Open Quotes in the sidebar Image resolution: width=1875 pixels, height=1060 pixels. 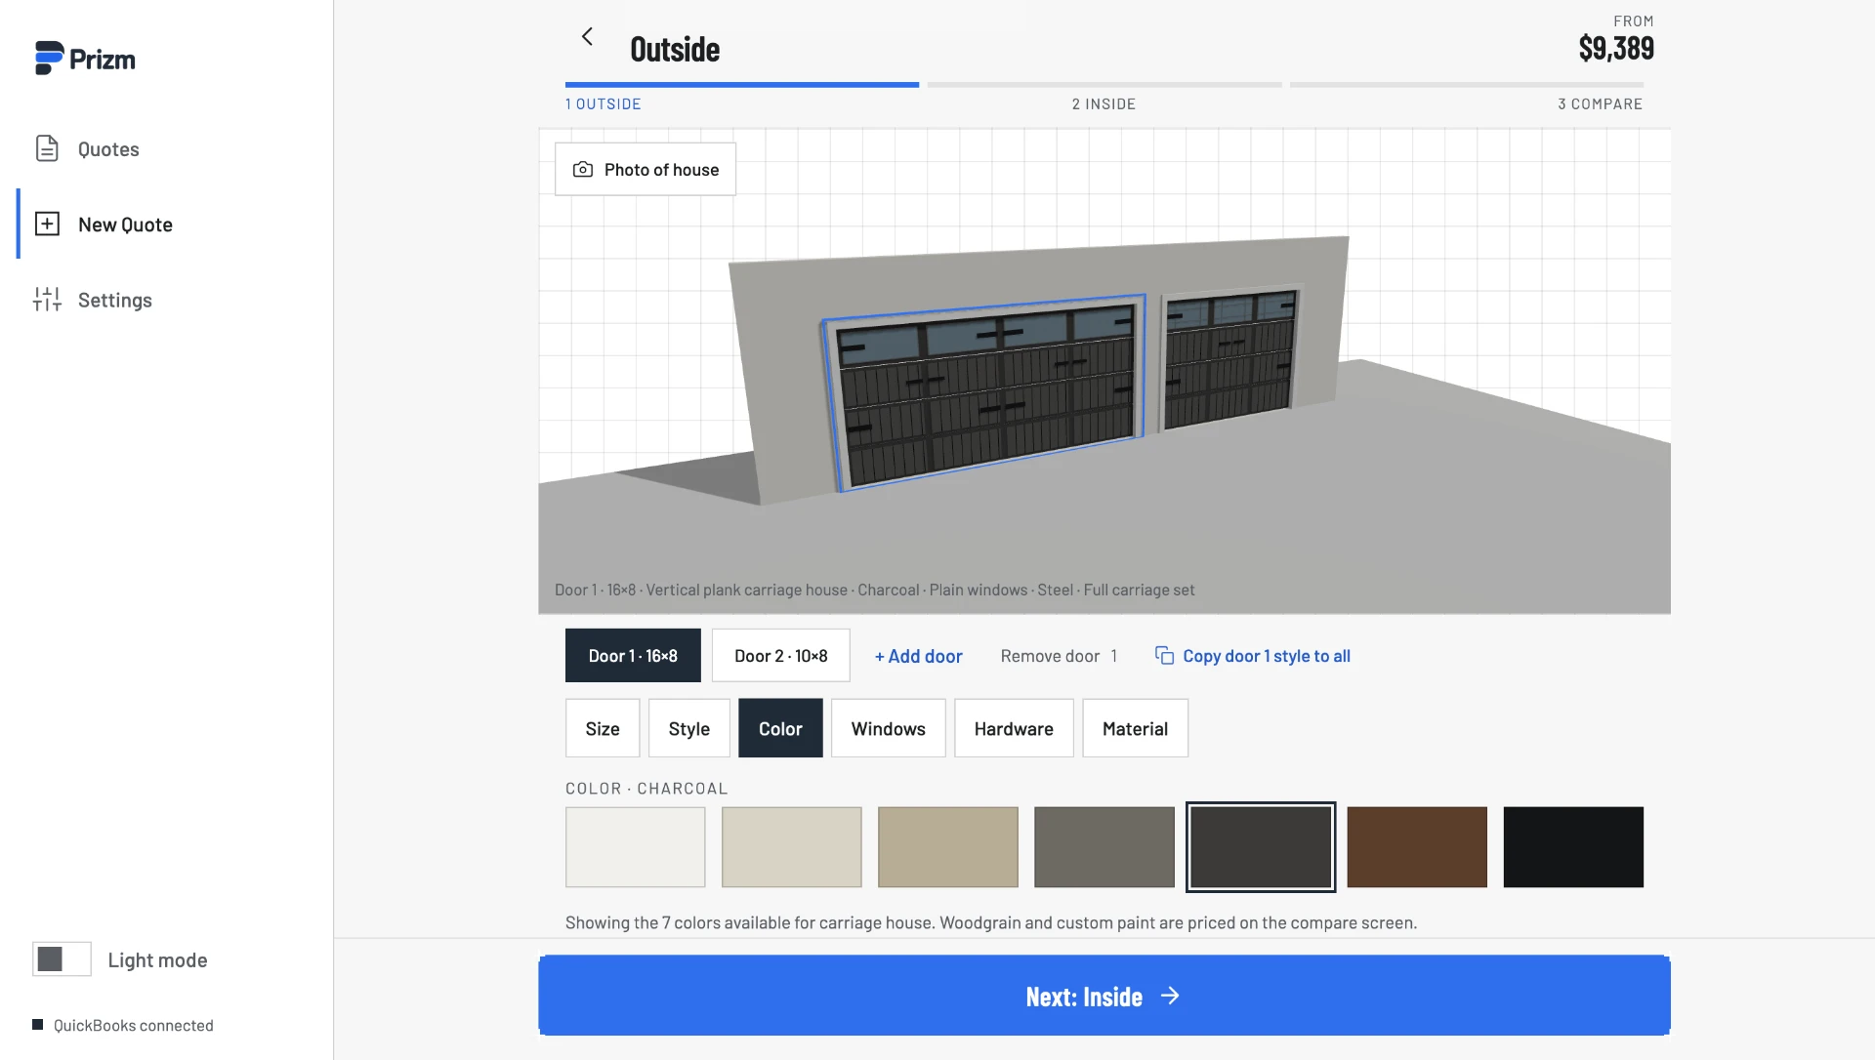(x=108, y=149)
